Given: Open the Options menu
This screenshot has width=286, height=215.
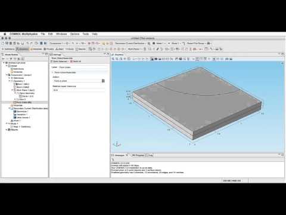Looking at the screenshot, I should click(74, 34).
